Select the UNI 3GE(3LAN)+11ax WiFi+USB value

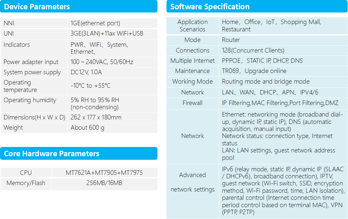(107, 34)
